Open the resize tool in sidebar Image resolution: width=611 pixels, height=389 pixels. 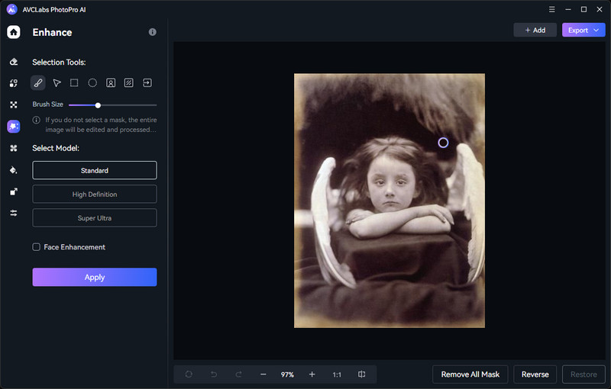click(14, 191)
